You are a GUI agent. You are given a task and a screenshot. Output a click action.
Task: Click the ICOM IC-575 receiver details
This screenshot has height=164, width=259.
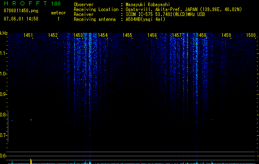(166, 14)
